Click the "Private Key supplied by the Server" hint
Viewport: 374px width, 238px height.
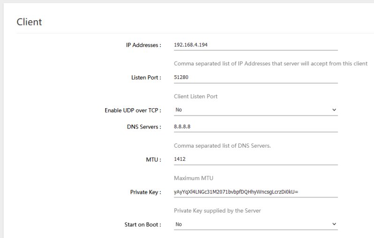(x=217, y=211)
